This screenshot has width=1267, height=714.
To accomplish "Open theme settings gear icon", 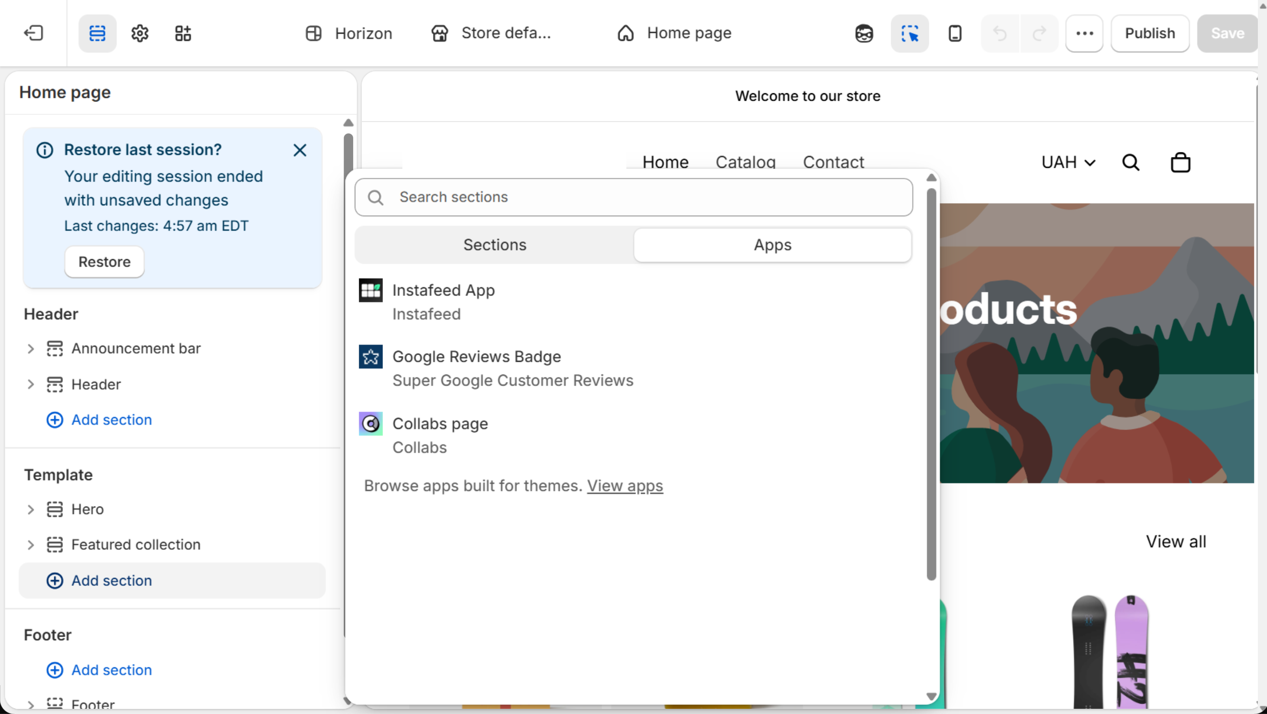I will pyautogui.click(x=140, y=33).
